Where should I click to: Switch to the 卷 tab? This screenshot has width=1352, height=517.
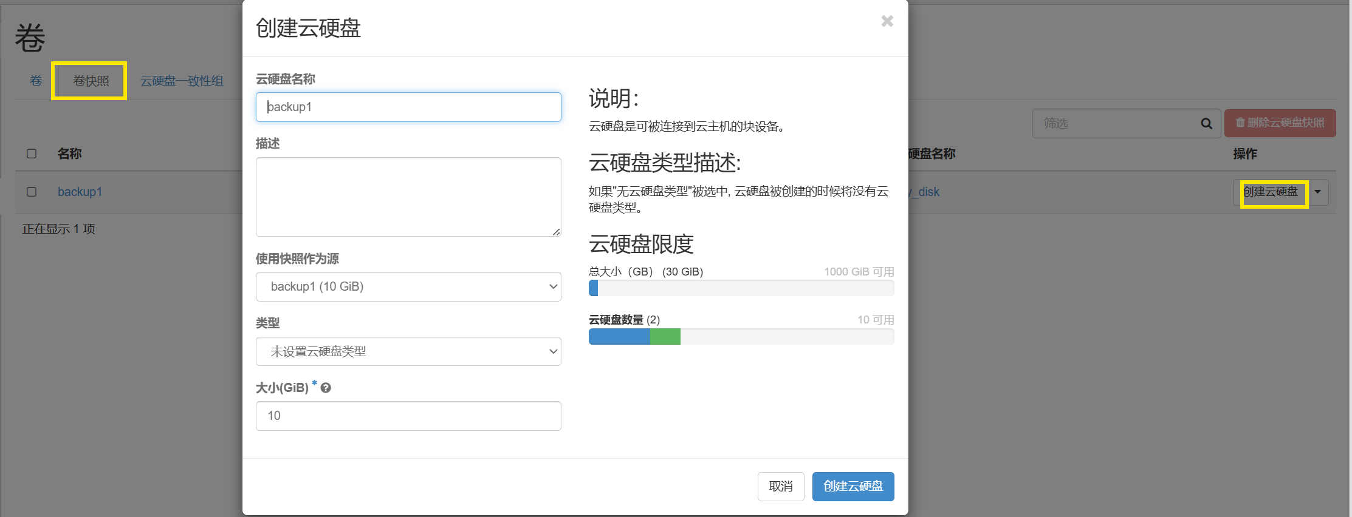(x=36, y=81)
